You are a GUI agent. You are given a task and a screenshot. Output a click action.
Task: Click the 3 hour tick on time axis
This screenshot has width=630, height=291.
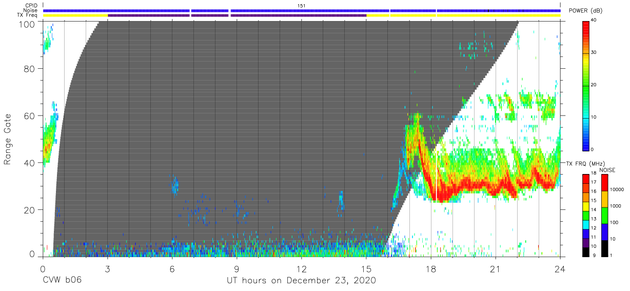tap(107, 268)
